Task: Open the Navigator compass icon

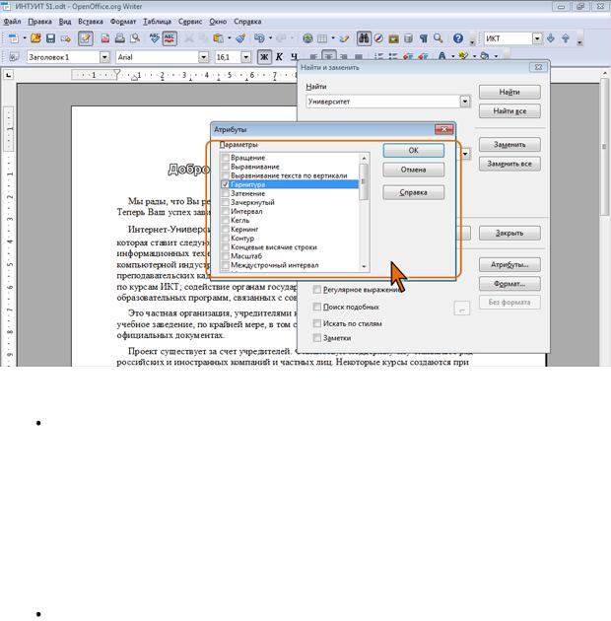Action: tap(378, 38)
